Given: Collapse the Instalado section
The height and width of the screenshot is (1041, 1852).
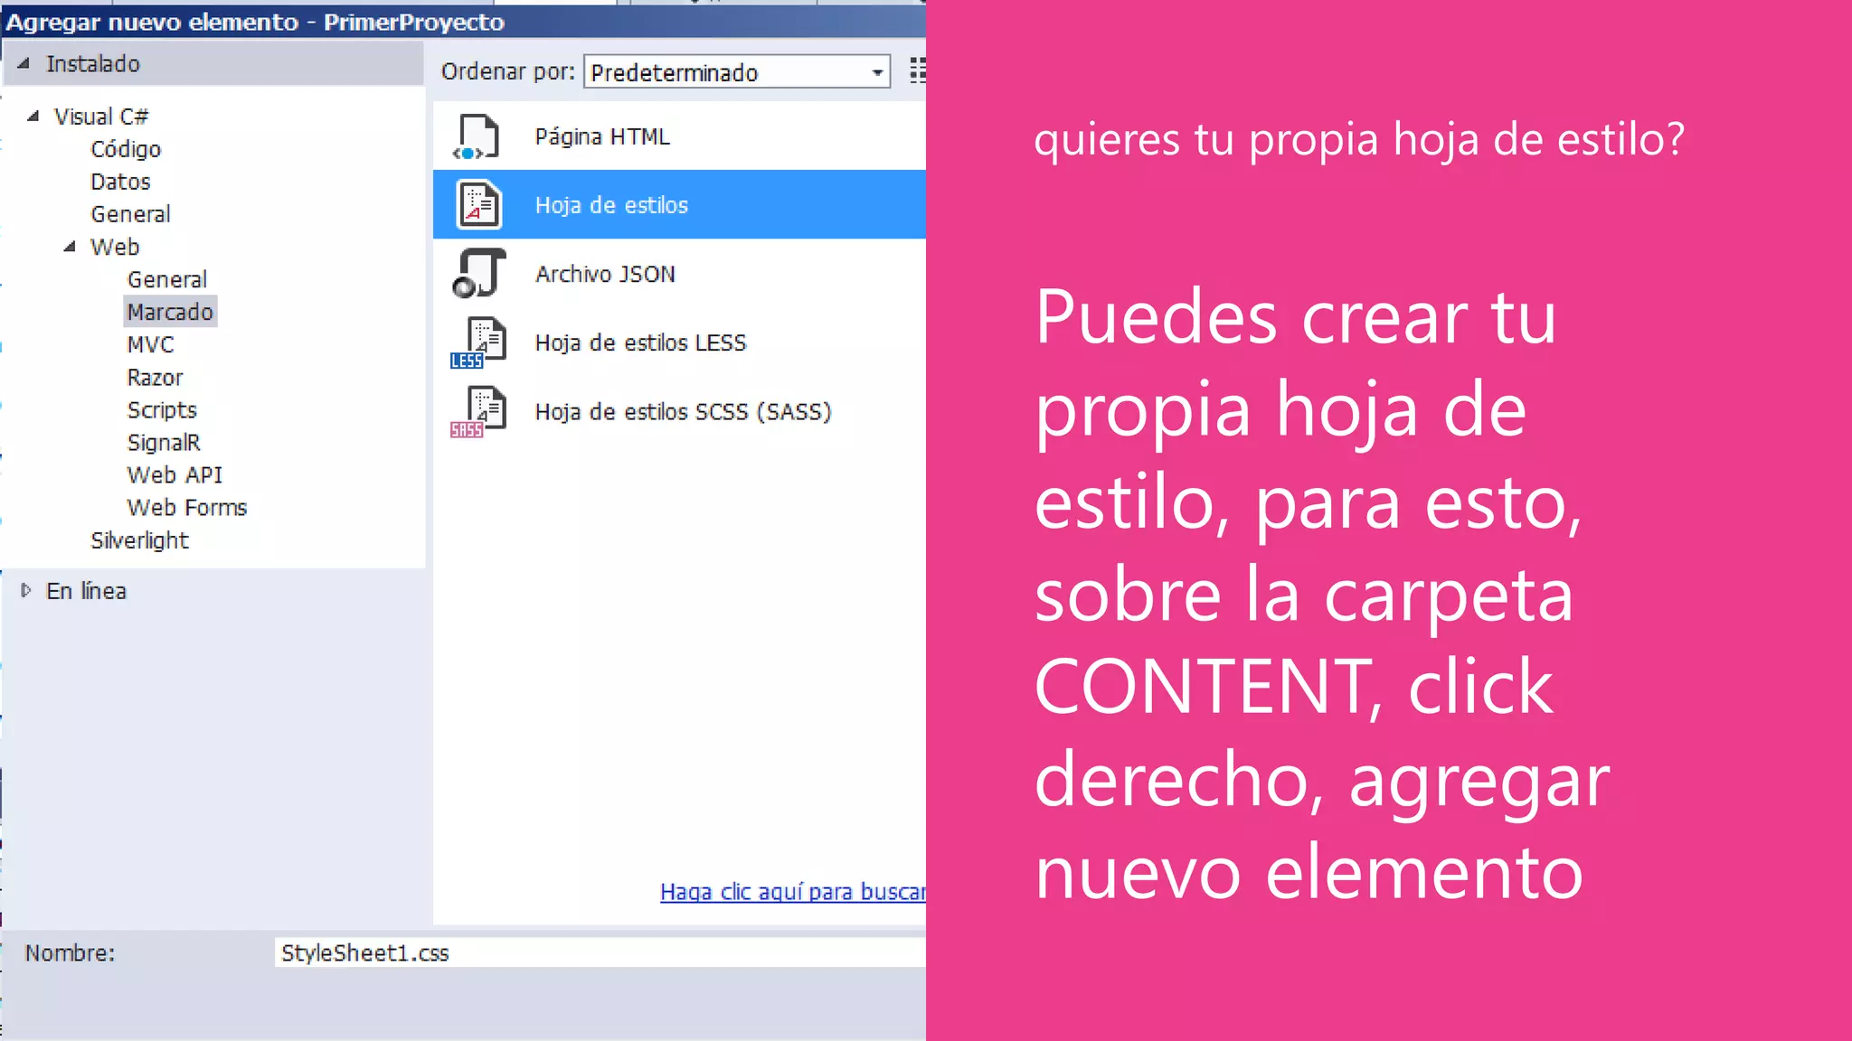Looking at the screenshot, I should (24, 63).
